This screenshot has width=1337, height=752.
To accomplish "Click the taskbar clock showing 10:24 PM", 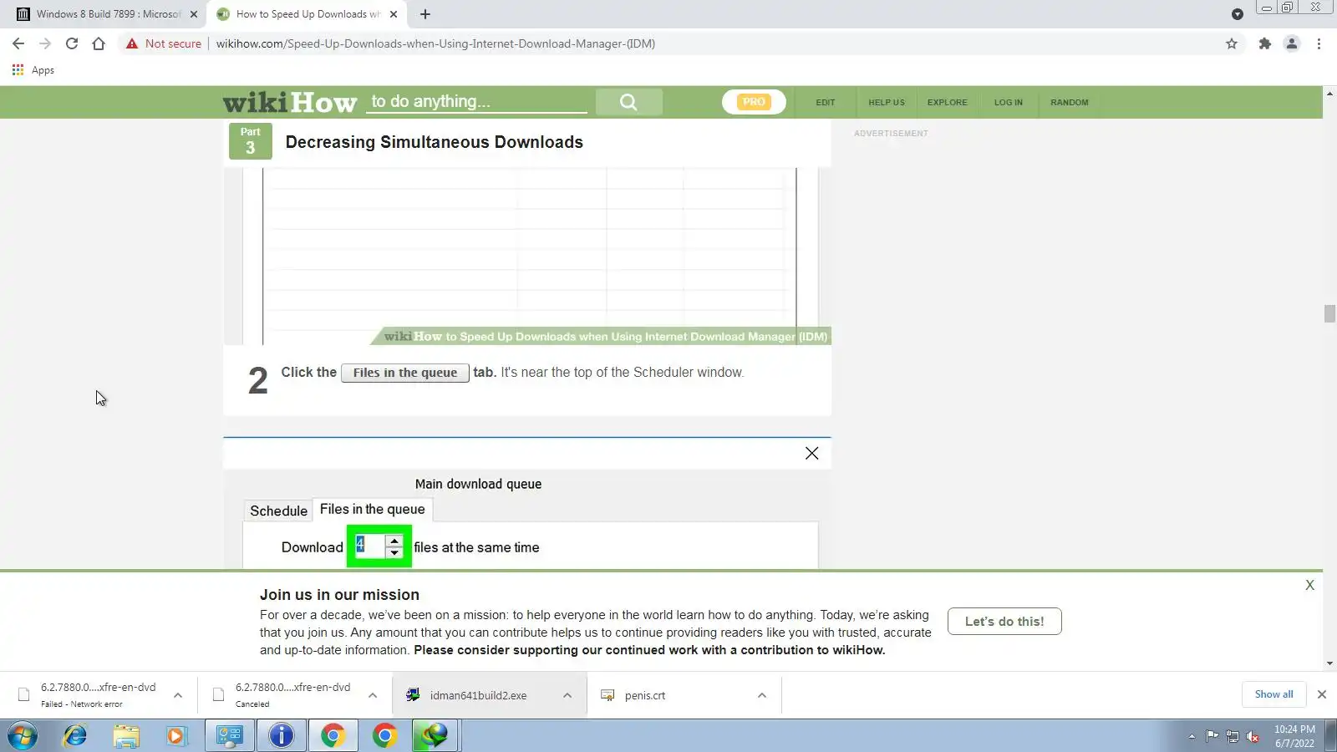I will (1294, 736).
